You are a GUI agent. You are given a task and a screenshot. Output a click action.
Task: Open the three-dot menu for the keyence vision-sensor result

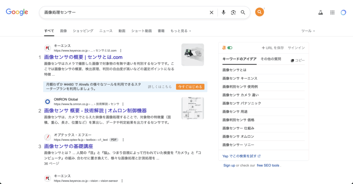pyautogui.click(x=122, y=181)
